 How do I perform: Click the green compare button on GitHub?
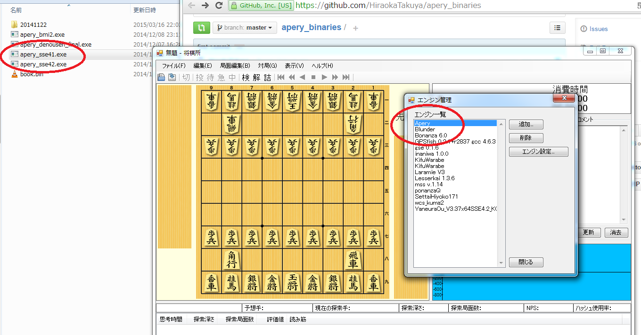click(202, 28)
